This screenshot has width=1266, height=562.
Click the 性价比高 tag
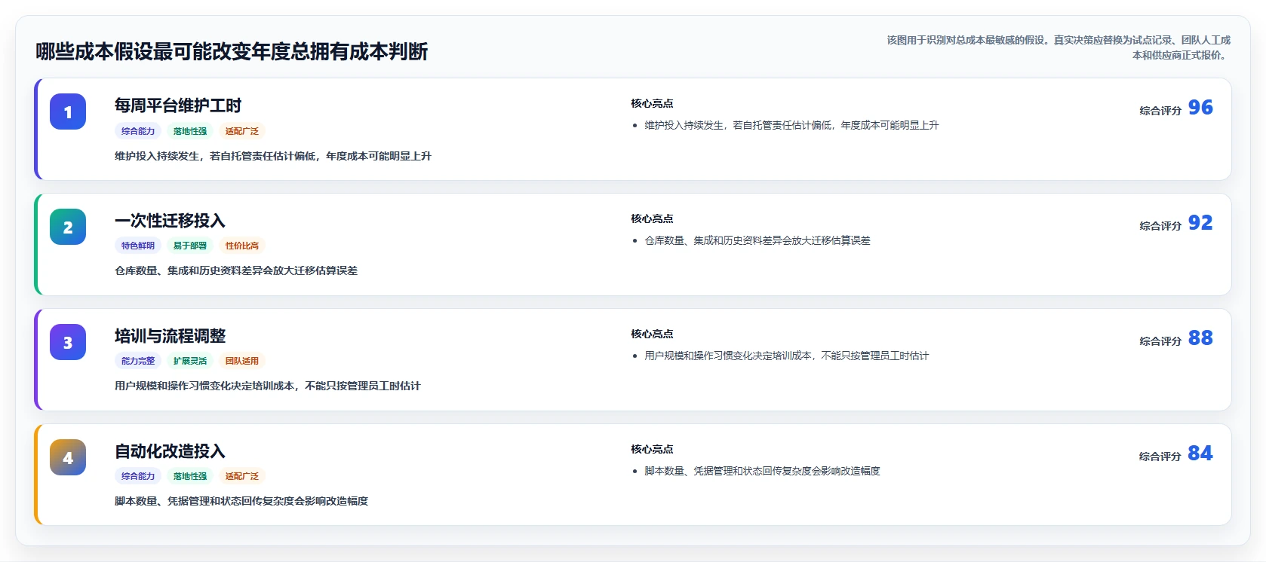(242, 246)
